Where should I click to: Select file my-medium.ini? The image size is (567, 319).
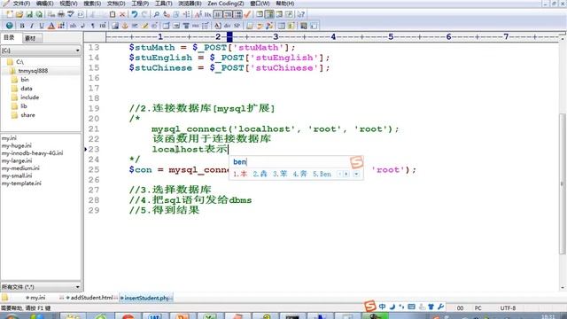click(20, 168)
